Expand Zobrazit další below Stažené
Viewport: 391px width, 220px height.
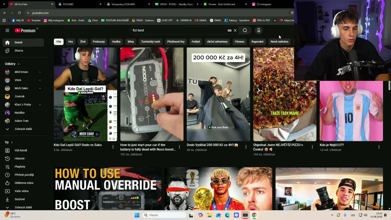pos(23,207)
